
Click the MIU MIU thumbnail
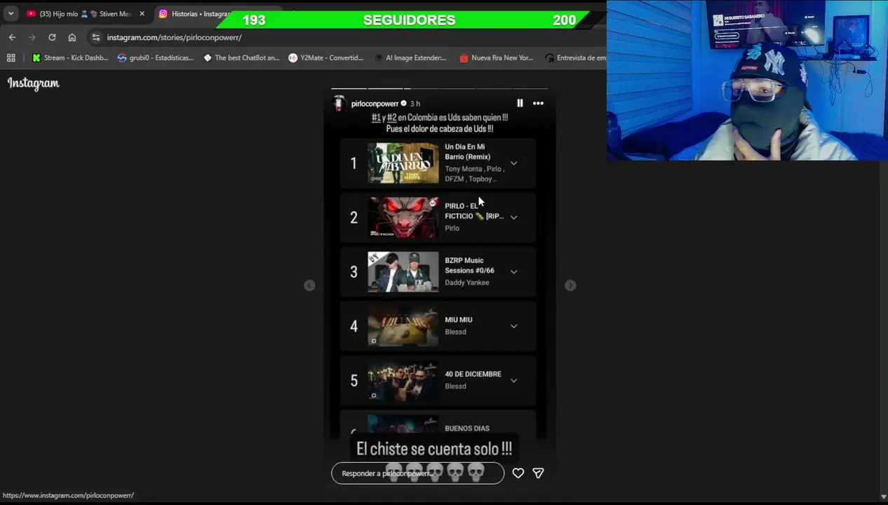pos(403,326)
